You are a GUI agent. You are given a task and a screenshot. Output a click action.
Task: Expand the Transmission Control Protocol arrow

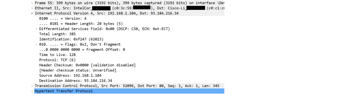pyautogui.click(x=32, y=86)
